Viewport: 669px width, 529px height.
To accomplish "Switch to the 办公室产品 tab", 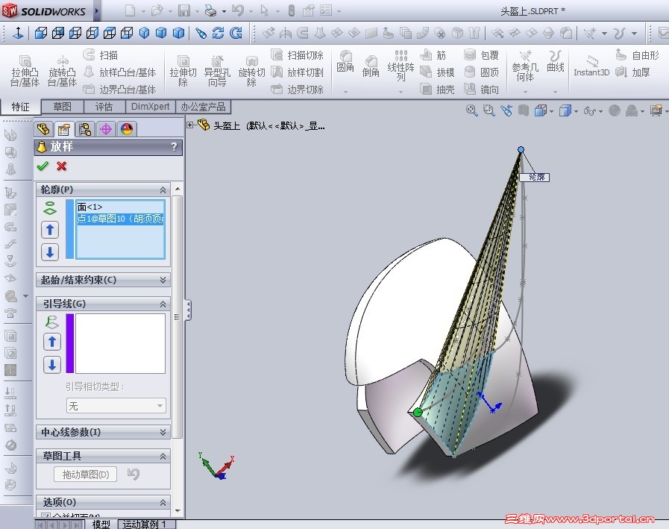I will (x=203, y=107).
